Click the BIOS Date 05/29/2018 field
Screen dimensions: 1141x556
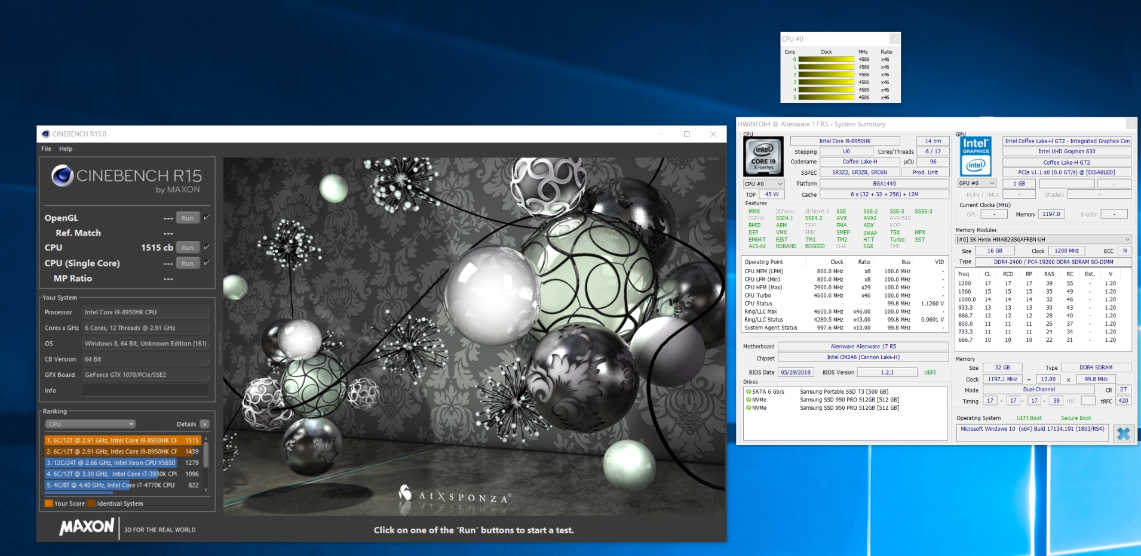795,372
